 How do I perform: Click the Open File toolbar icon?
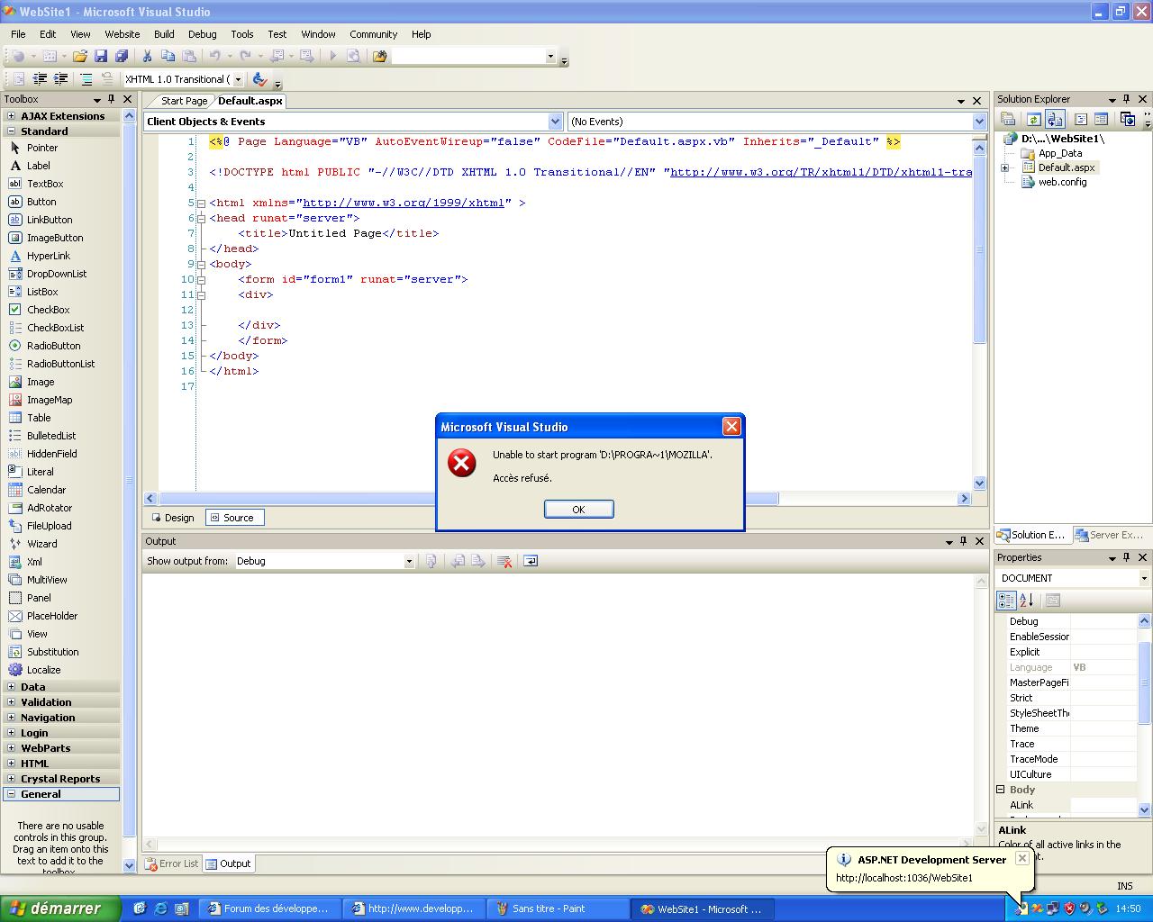tap(80, 56)
